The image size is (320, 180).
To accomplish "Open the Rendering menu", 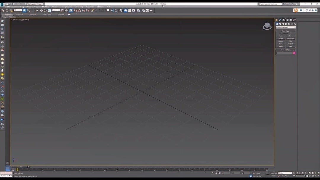I will (79, 7).
